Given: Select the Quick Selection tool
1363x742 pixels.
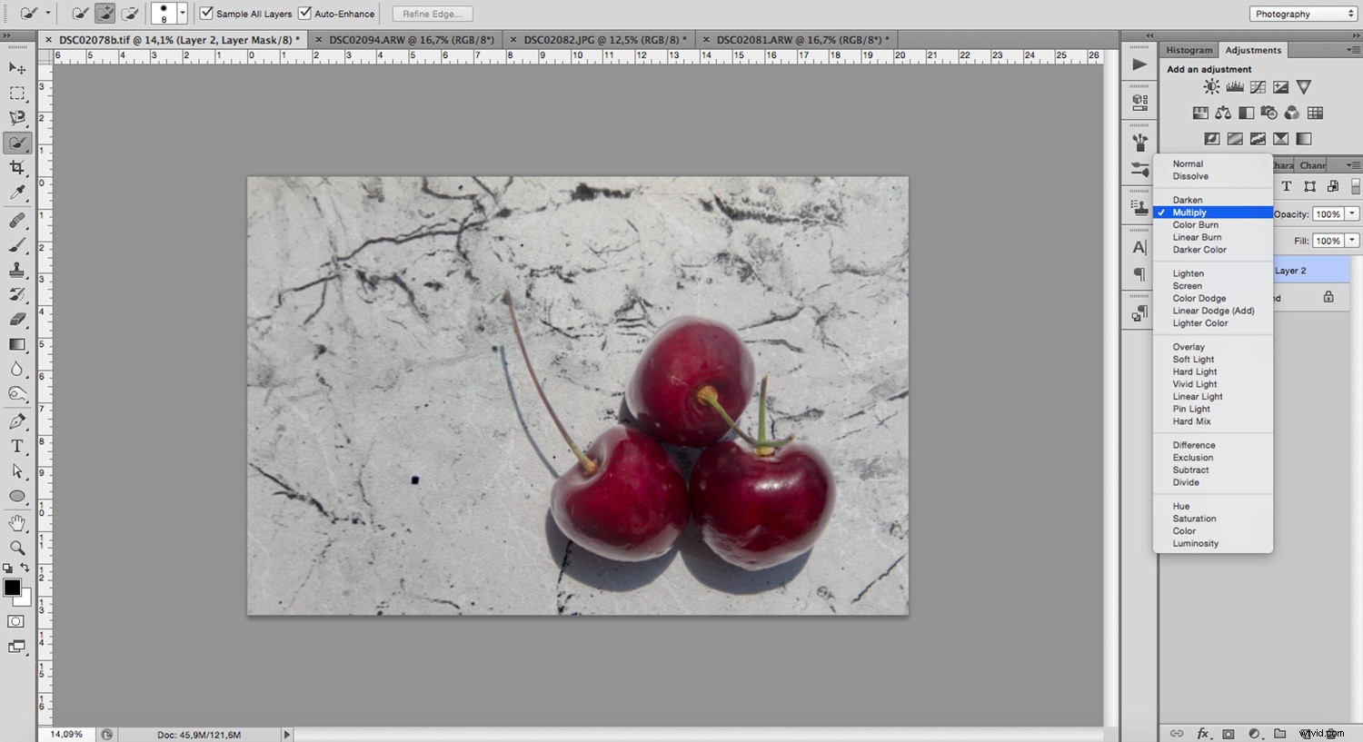Looking at the screenshot, I should (x=16, y=143).
